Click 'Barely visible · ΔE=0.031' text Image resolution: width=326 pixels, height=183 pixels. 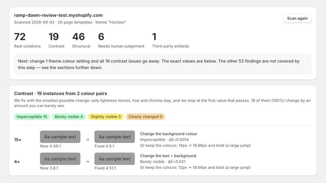coord(163,161)
